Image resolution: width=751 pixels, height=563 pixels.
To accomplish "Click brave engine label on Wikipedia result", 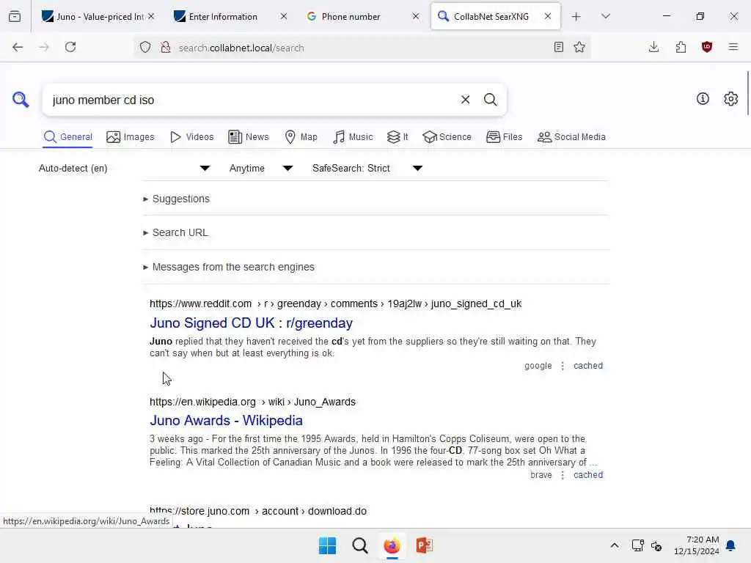I will pos(541,475).
